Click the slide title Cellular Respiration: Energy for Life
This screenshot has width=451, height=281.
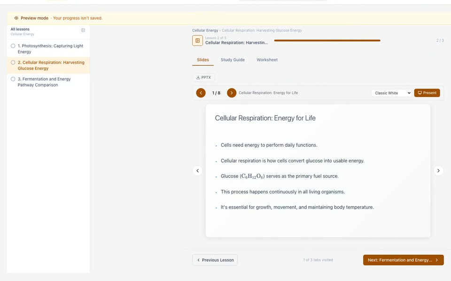click(265, 118)
